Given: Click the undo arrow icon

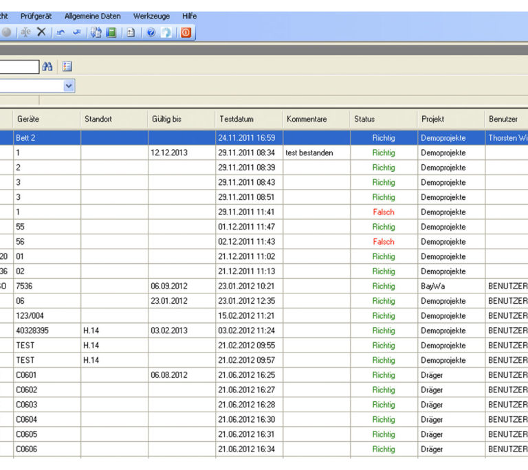Looking at the screenshot, I should pos(60,32).
